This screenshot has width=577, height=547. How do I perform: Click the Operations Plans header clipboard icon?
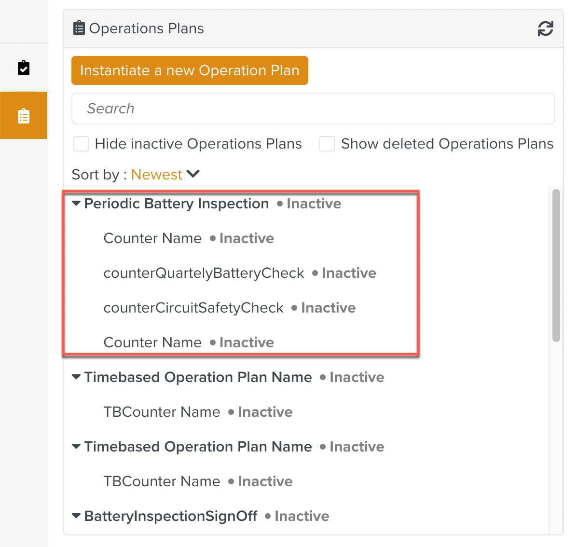click(79, 28)
